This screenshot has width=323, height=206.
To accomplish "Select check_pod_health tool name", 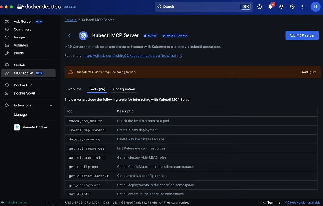I will [86, 121].
